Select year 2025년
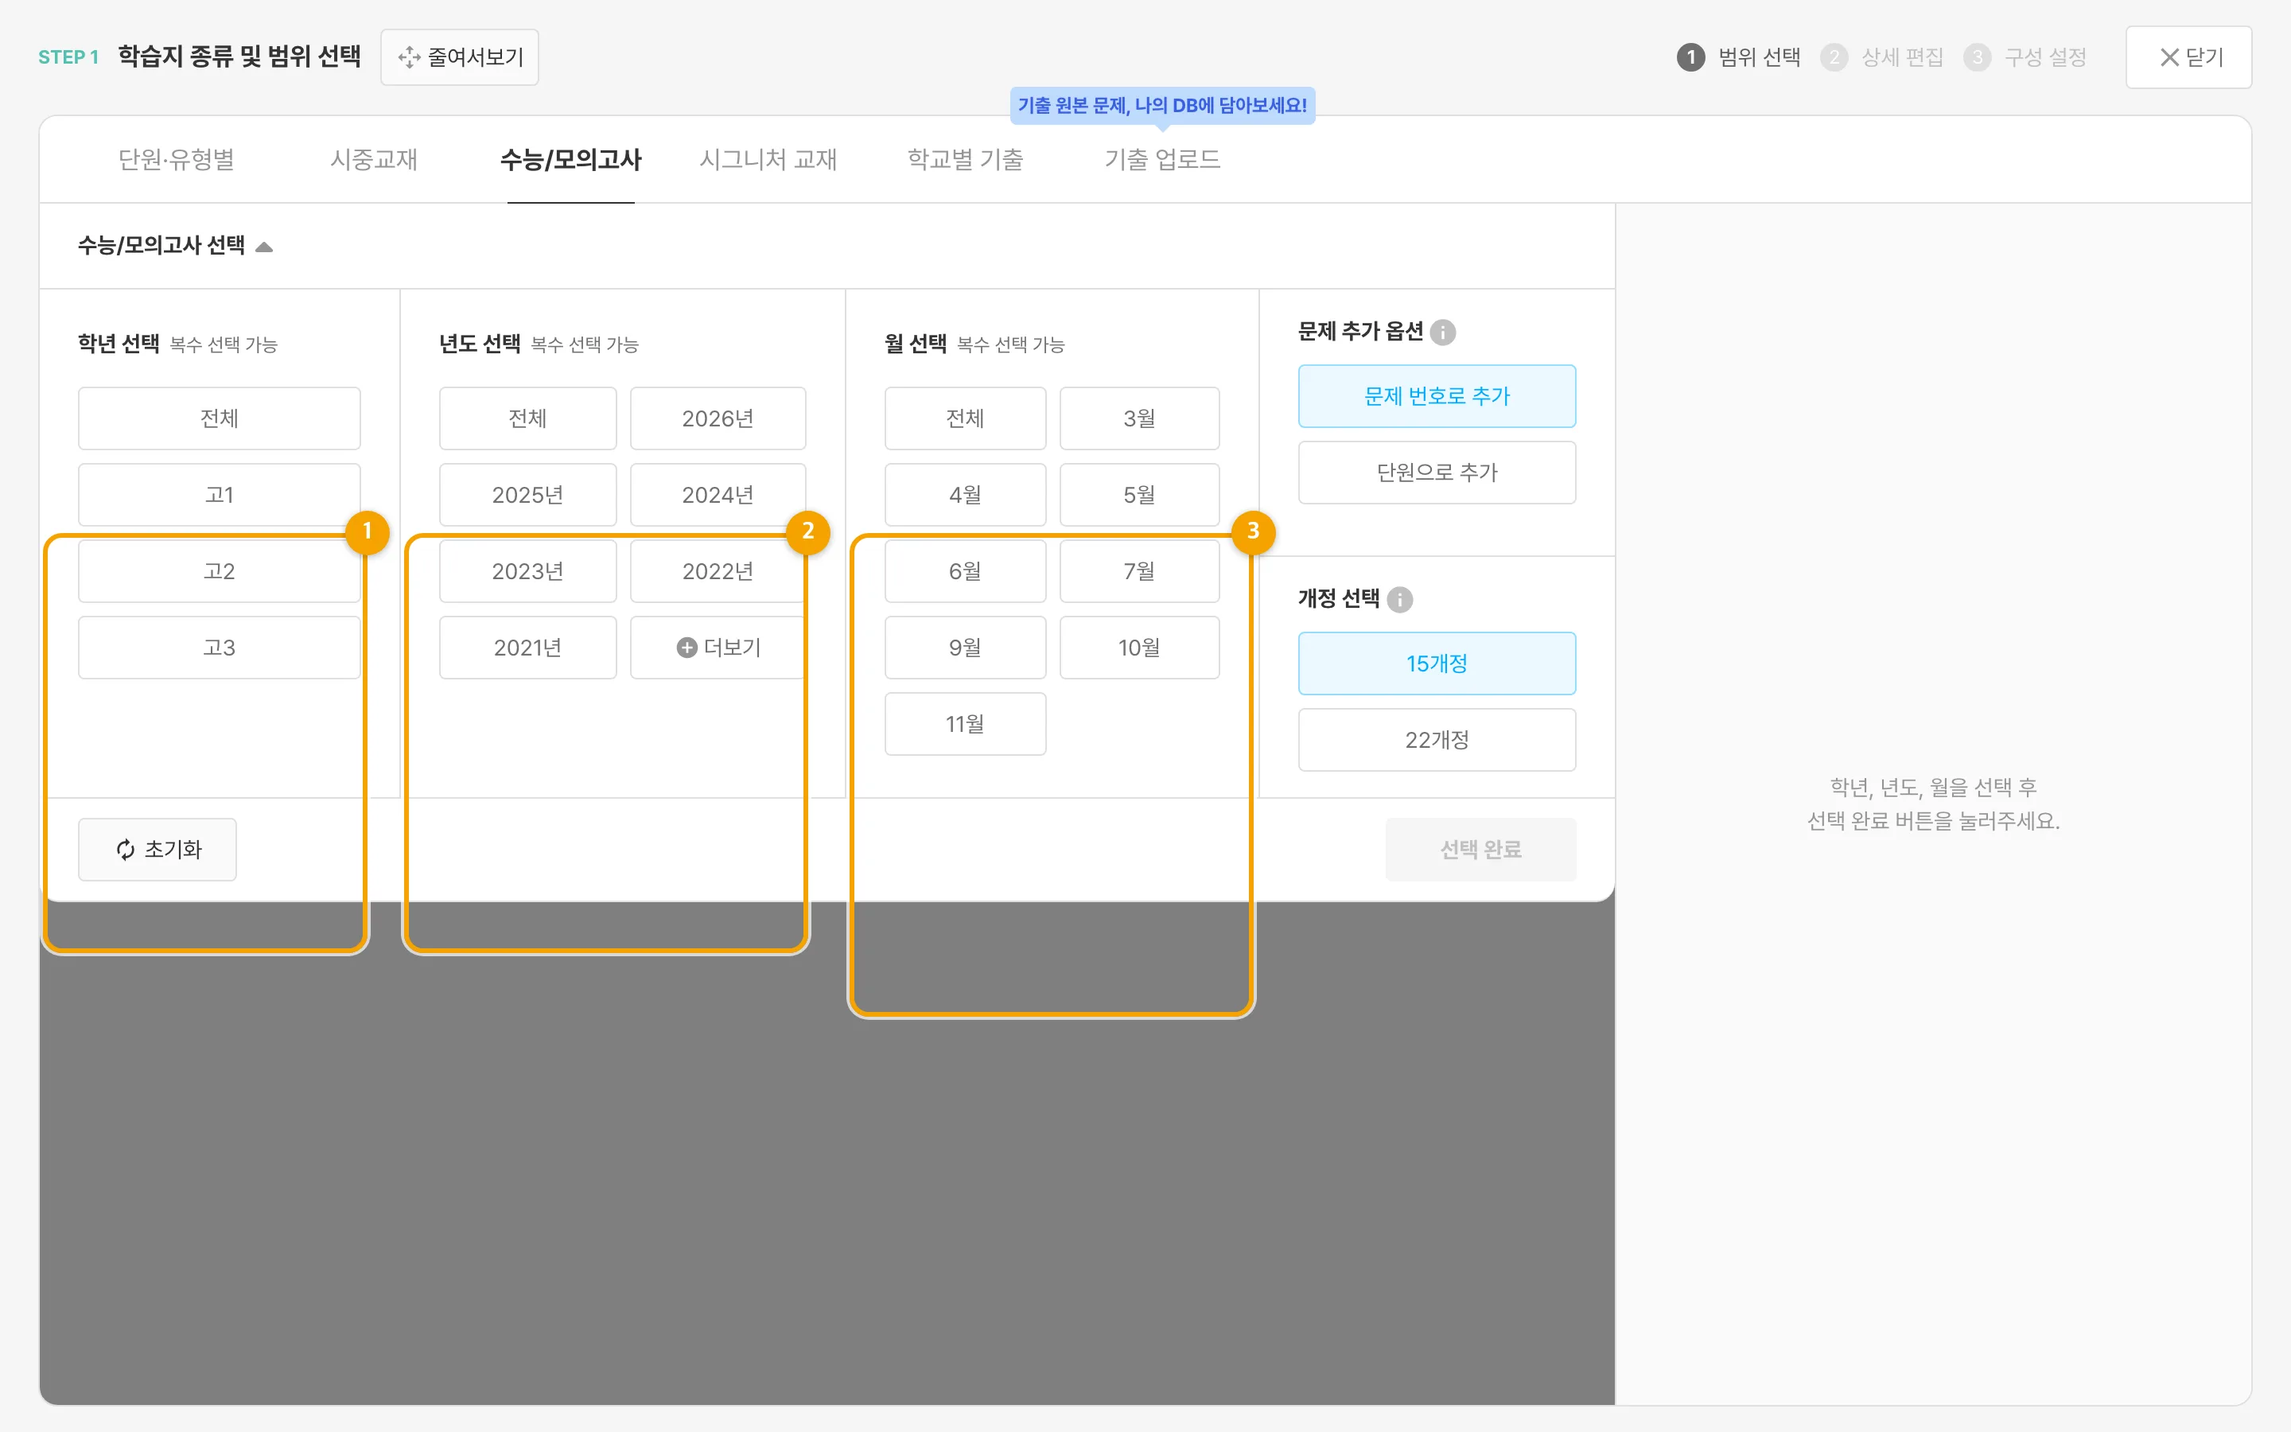The image size is (2291, 1432). [528, 496]
